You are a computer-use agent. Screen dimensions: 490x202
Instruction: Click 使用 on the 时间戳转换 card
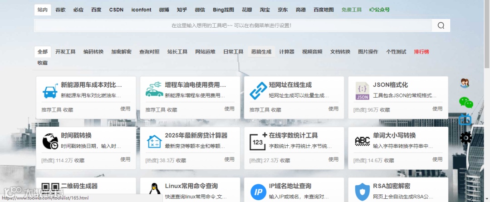tap(125, 159)
